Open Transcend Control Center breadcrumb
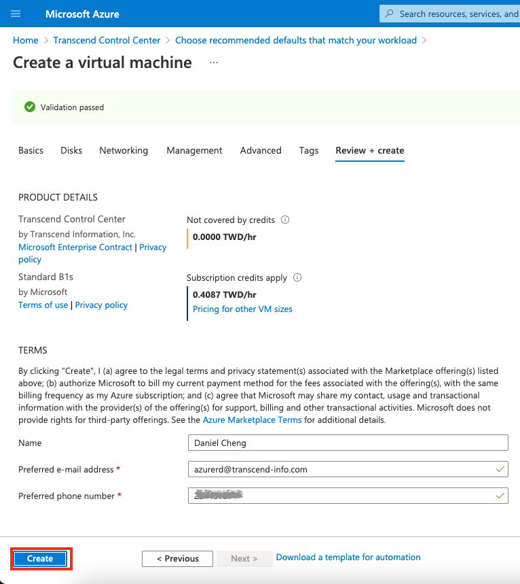This screenshot has width=520, height=584. [x=107, y=40]
